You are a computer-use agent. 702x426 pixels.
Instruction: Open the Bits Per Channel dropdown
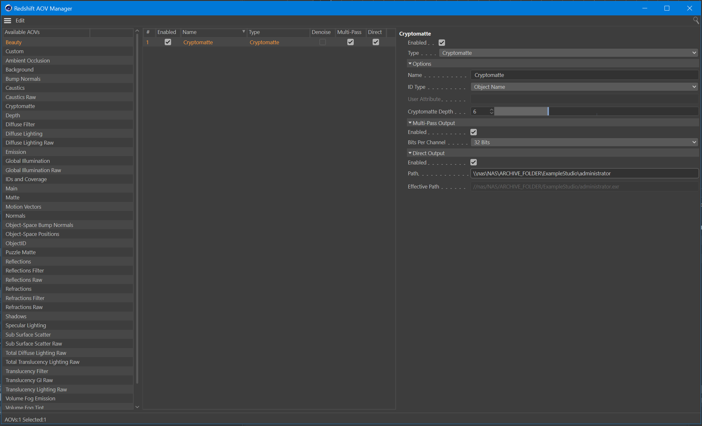click(x=584, y=142)
